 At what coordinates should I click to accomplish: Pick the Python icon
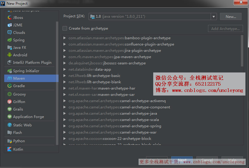pyautogui.click(x=10, y=141)
